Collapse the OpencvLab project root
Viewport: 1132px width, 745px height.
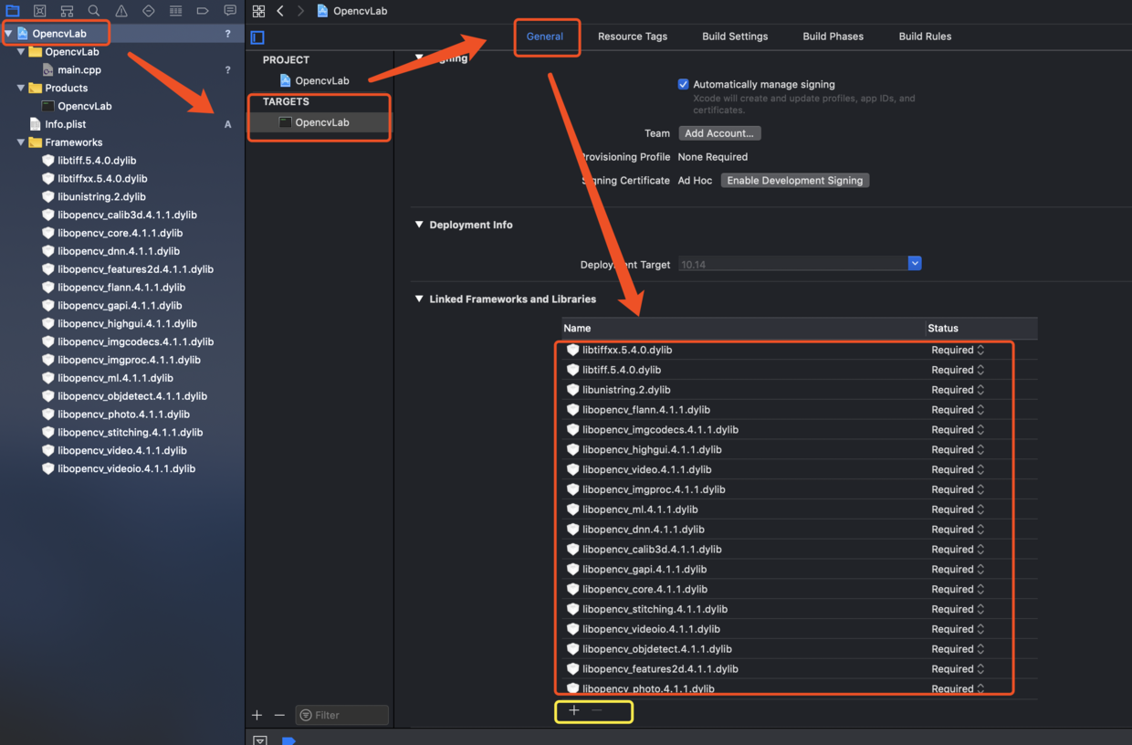click(x=8, y=34)
